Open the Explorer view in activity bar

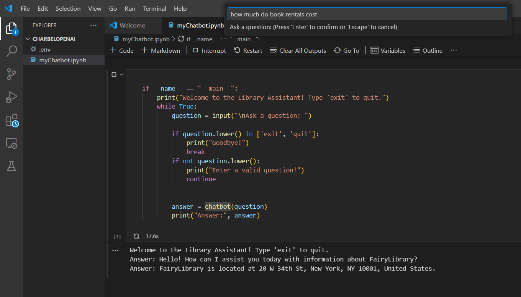(11, 29)
